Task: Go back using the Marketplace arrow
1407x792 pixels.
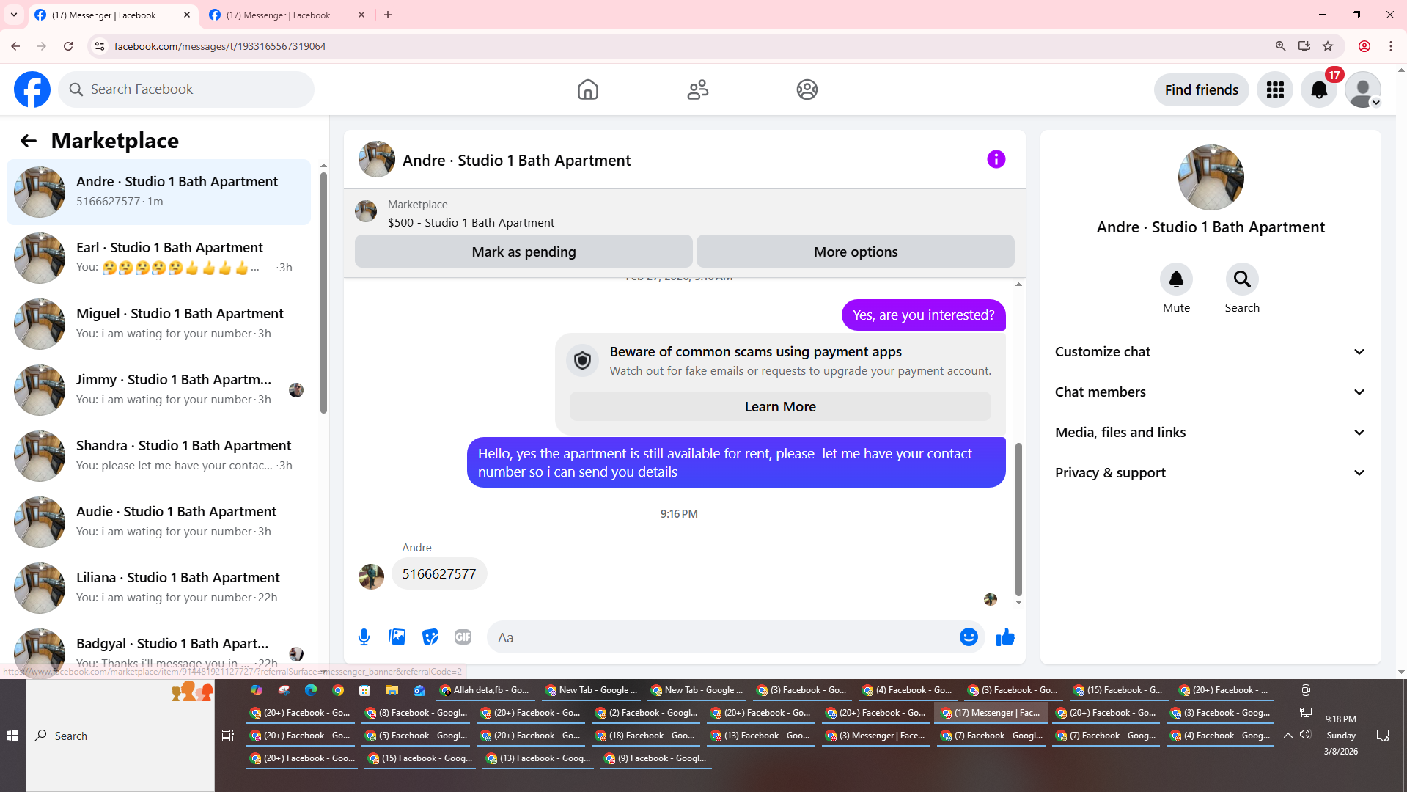Action: coord(29,141)
